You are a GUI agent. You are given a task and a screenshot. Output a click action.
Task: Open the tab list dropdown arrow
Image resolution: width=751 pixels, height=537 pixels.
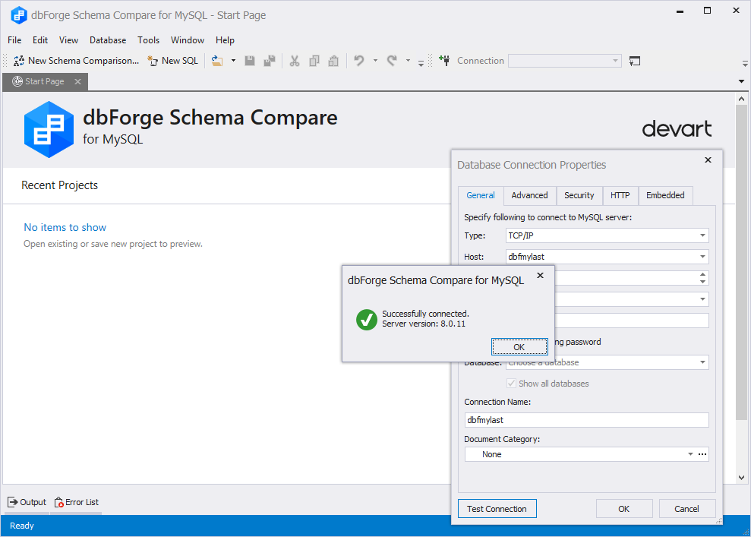coord(741,81)
